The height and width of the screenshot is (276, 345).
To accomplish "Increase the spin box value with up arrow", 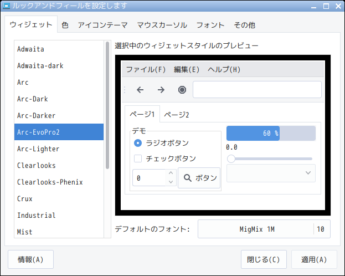I will click(x=171, y=173).
